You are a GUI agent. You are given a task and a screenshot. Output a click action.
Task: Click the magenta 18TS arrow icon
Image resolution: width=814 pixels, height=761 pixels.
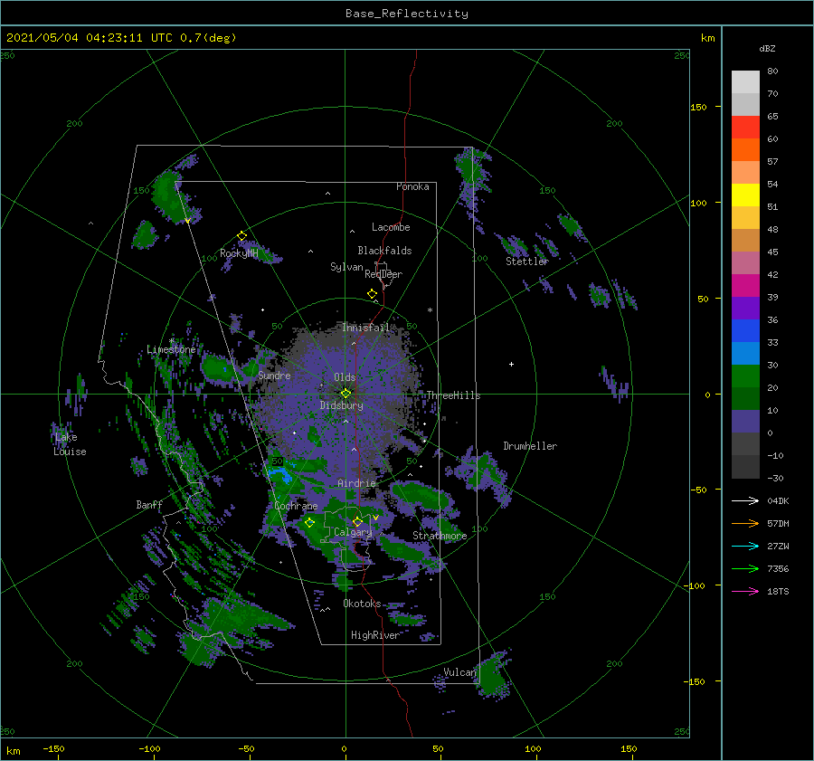click(745, 591)
